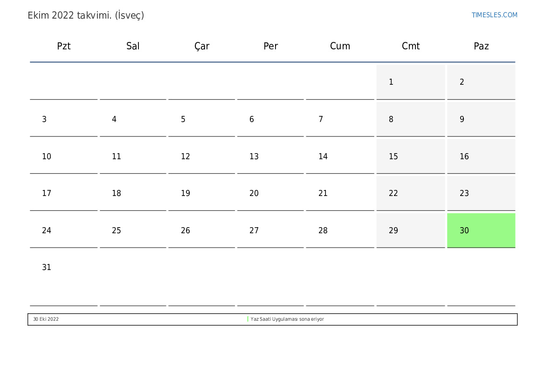Click the Pzt column header
Viewport: 545px width, 385px height.
[64, 46]
